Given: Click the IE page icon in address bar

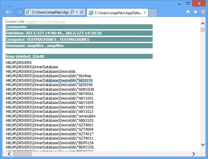Looking at the screenshot, I should click(28, 12).
